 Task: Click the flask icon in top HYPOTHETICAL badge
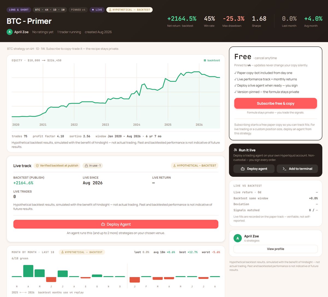[110, 10]
